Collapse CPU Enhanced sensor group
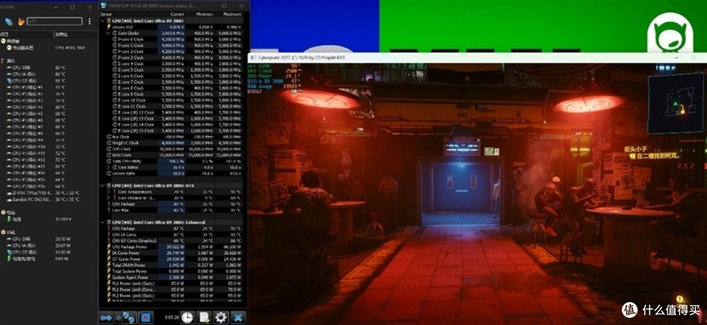Screen dimensions: 707x325 (x=103, y=222)
